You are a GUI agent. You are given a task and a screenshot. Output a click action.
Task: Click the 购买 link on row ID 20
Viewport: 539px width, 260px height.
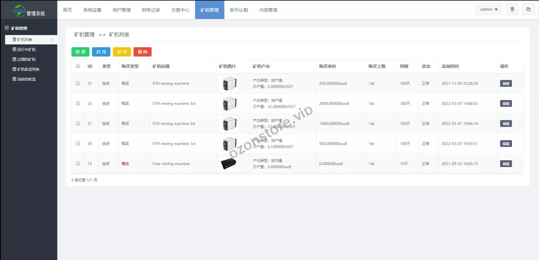[125, 143]
